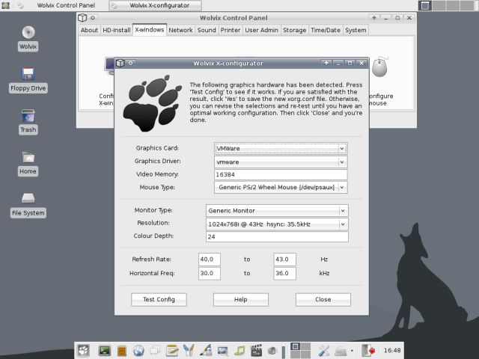Expand the Resolution dropdown
Viewport: 479px width, 359px height.
343,224
